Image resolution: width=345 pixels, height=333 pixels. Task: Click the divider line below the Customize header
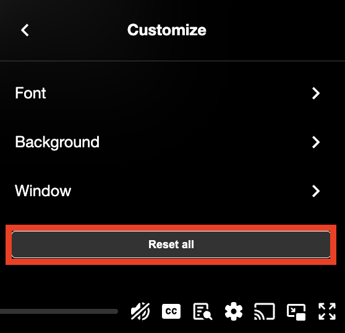(172, 61)
